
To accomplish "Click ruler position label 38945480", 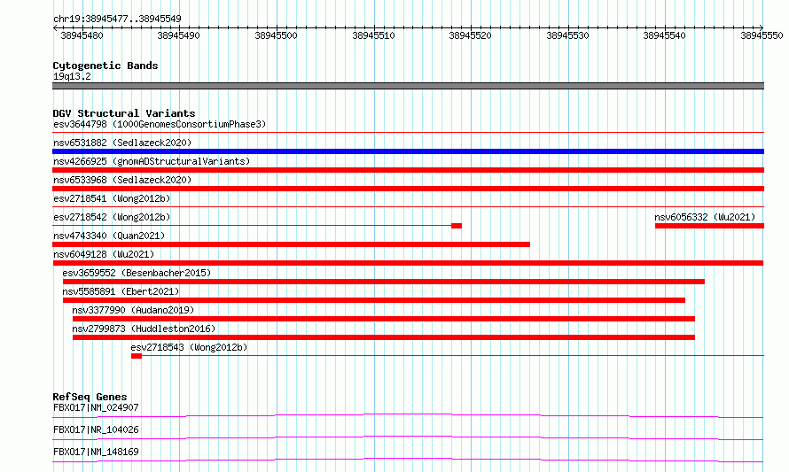I will pos(82,35).
